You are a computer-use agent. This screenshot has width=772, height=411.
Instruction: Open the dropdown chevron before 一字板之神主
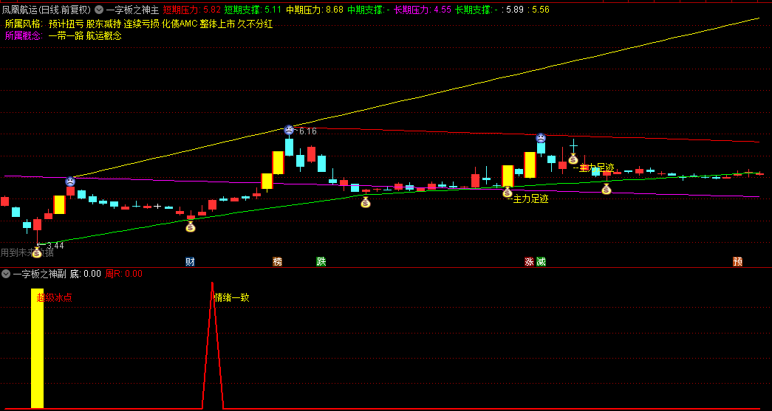(x=99, y=10)
